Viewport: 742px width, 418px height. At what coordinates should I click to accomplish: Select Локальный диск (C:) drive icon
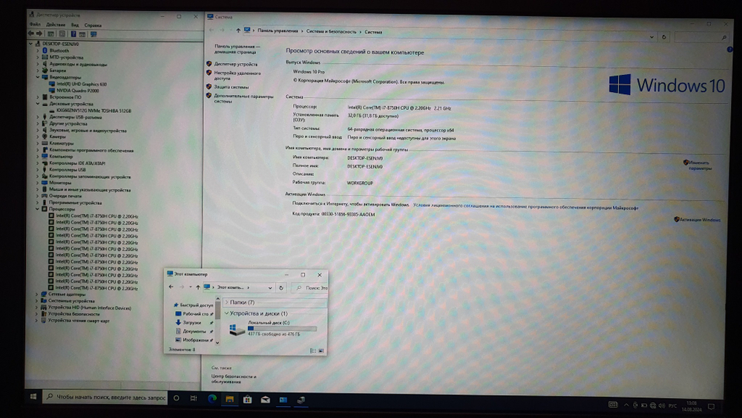237,329
